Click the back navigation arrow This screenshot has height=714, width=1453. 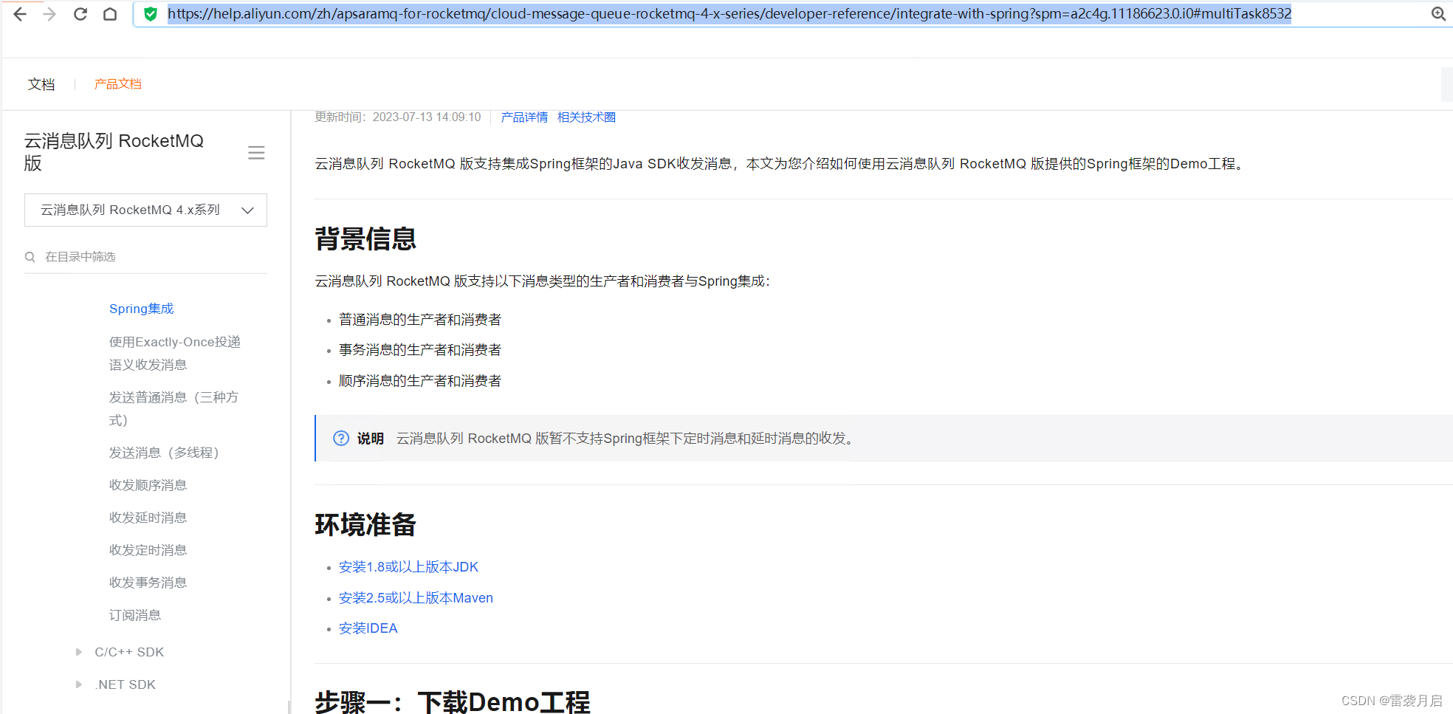pos(20,13)
